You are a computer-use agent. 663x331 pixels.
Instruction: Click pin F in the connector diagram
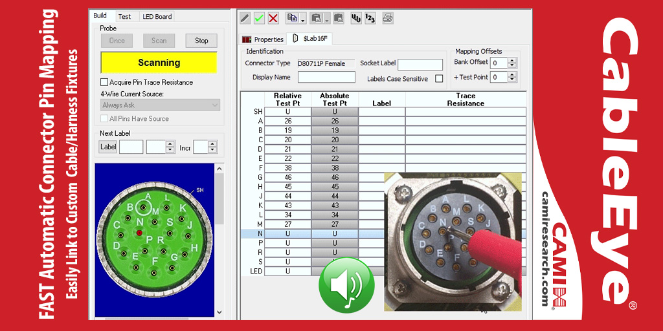point(154,272)
